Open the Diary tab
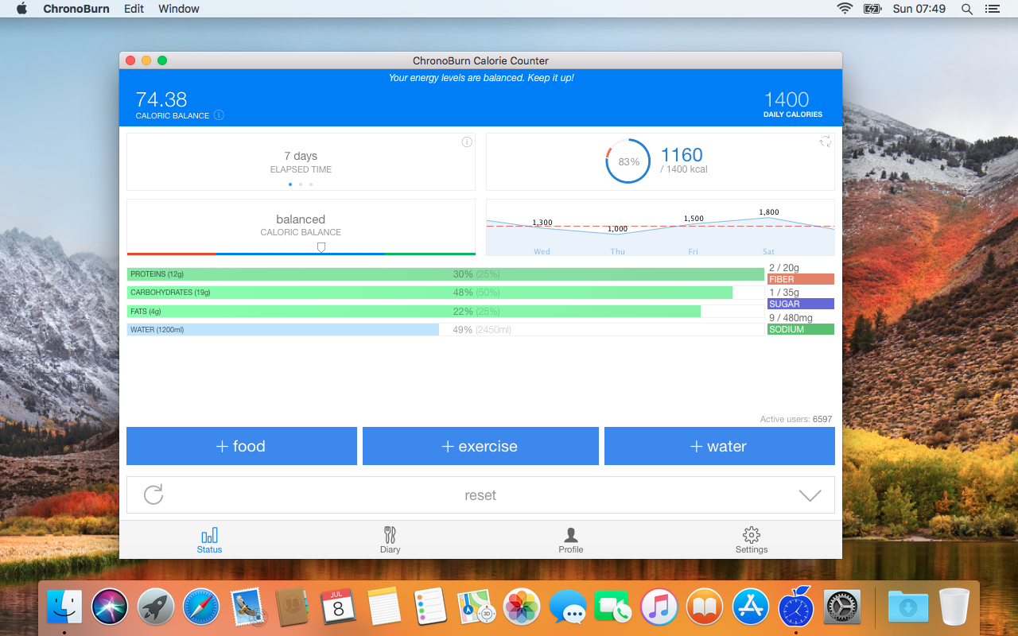This screenshot has height=636, width=1018. pyautogui.click(x=390, y=539)
